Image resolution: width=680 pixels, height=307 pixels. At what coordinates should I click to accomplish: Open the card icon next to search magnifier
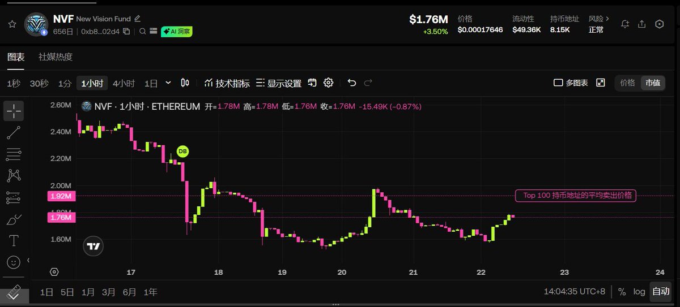click(153, 32)
